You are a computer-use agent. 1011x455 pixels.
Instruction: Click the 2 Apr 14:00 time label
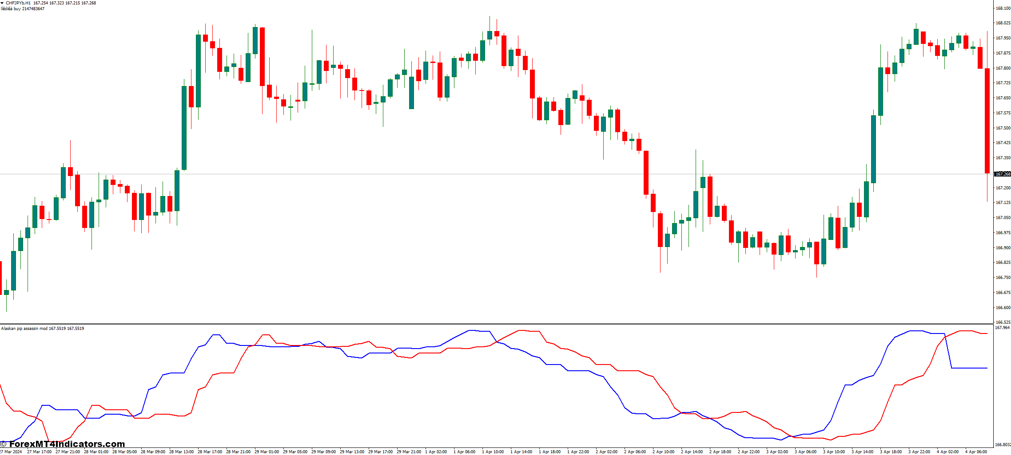point(692,451)
